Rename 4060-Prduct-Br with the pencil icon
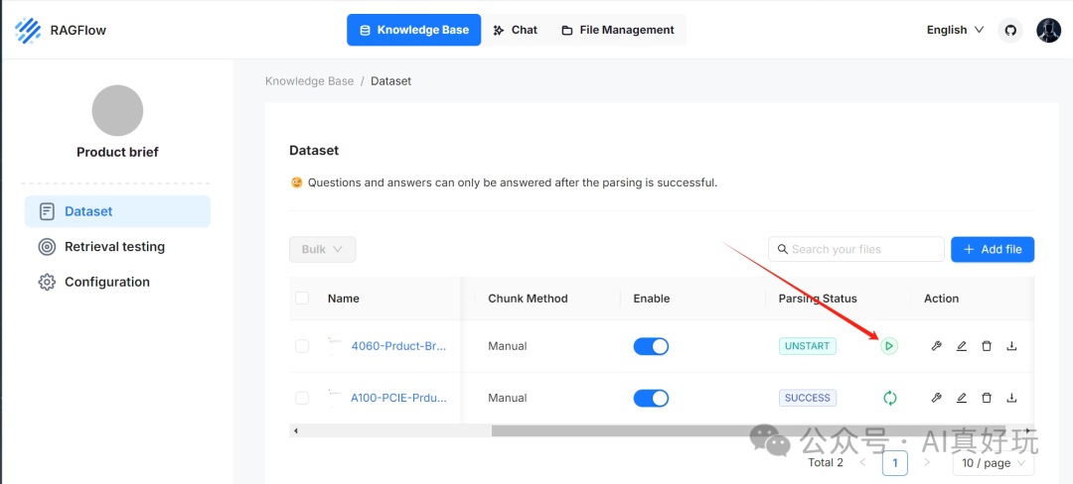 pyautogui.click(x=962, y=346)
